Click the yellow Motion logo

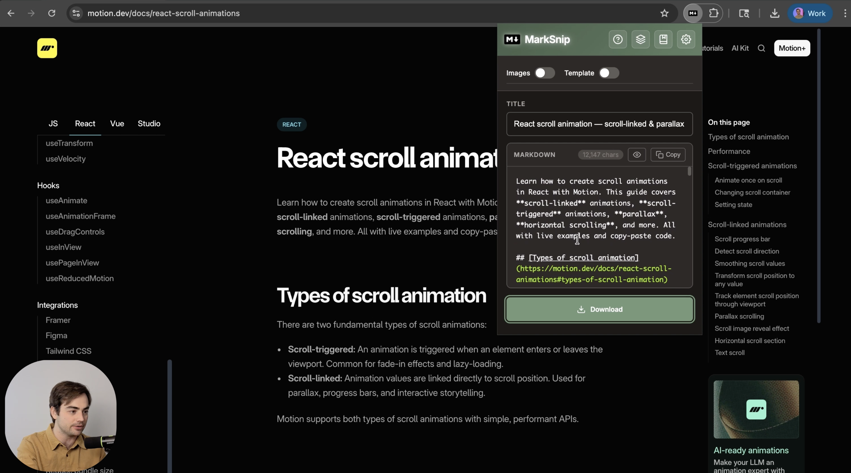click(x=47, y=48)
